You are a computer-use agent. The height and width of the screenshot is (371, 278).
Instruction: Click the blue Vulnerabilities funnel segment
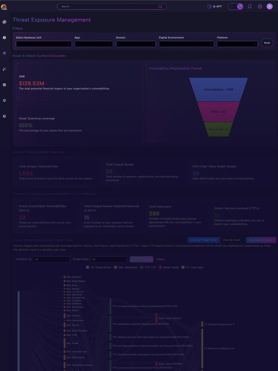pyautogui.click(x=218, y=90)
